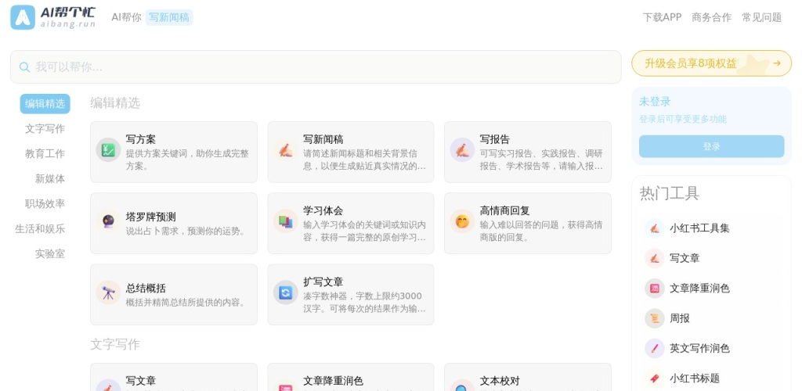Screen dimensions: 802x391
Task: Go to 实验室 category
Action: [49, 254]
